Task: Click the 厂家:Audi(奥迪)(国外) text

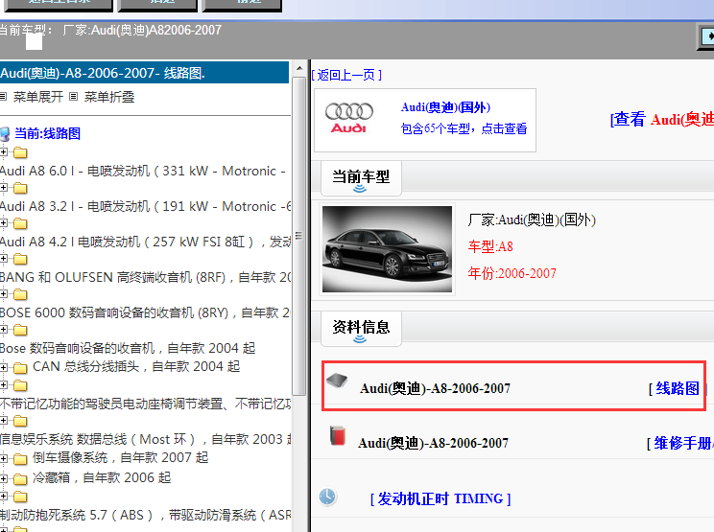Action: tap(532, 220)
